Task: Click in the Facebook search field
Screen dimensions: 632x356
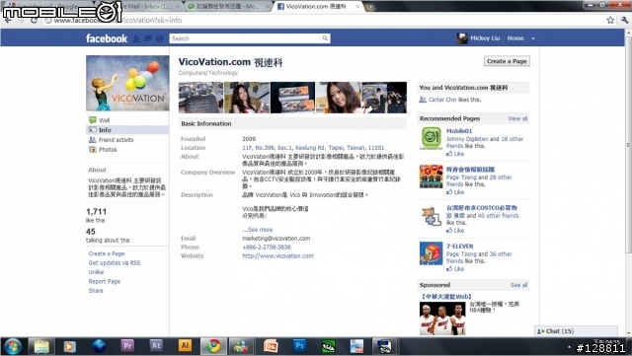Action: coord(245,38)
